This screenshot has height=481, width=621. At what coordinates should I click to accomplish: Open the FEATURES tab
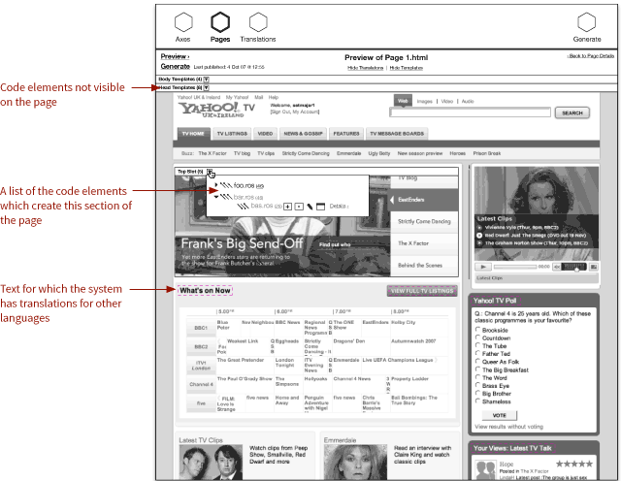pyautogui.click(x=346, y=134)
